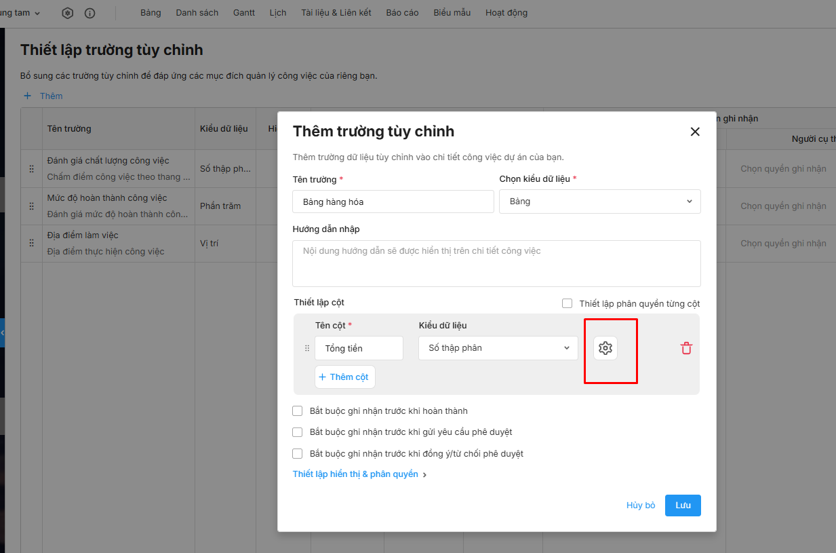The image size is (836, 553).
Task: Switch to the Gantt tab
Action: 243,13
